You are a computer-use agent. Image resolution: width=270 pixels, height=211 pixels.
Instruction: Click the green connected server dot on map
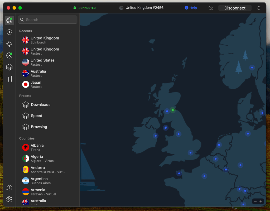pos(173,110)
